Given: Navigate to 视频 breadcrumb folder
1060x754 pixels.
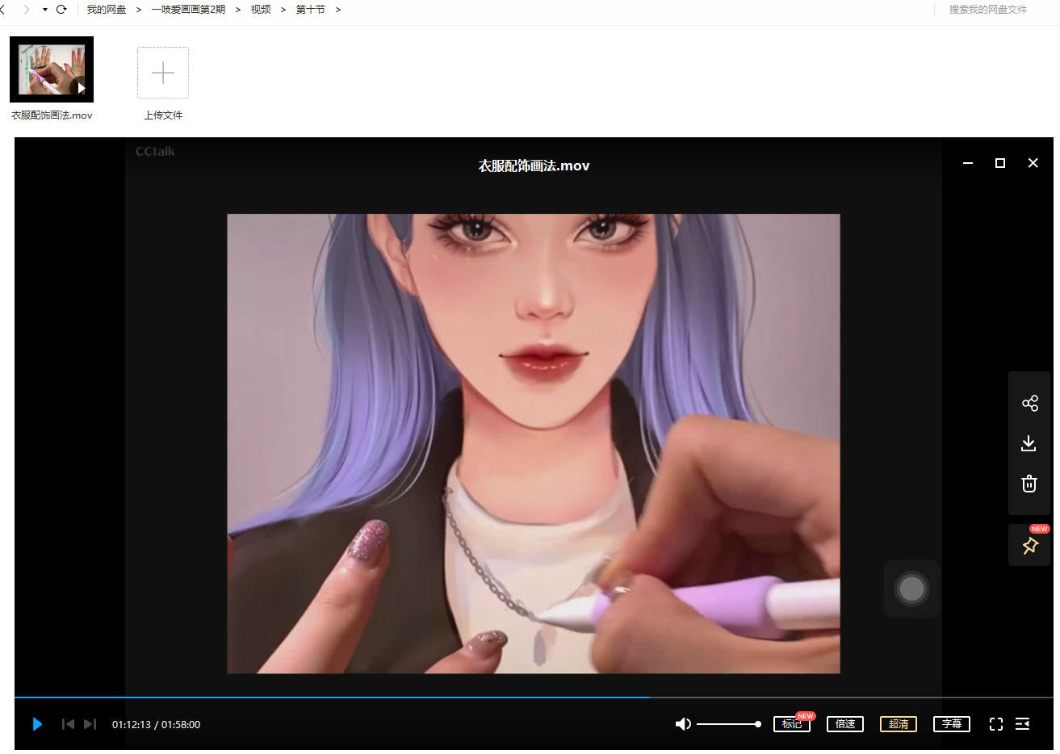Looking at the screenshot, I should [x=261, y=10].
